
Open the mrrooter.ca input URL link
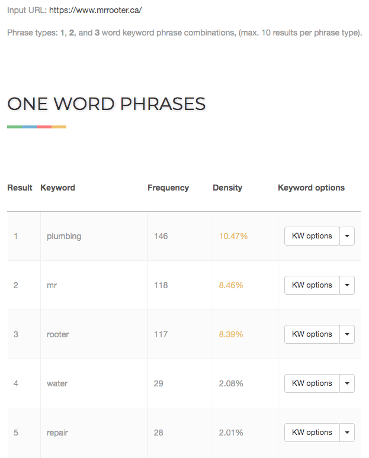[x=95, y=10]
